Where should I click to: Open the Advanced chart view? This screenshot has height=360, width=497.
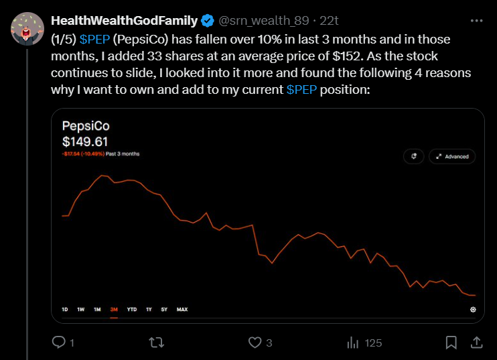452,156
